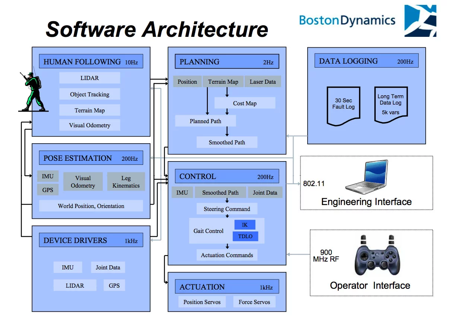The image size is (454, 323).
Task: Click the Cost Map box
Action: pyautogui.click(x=245, y=103)
